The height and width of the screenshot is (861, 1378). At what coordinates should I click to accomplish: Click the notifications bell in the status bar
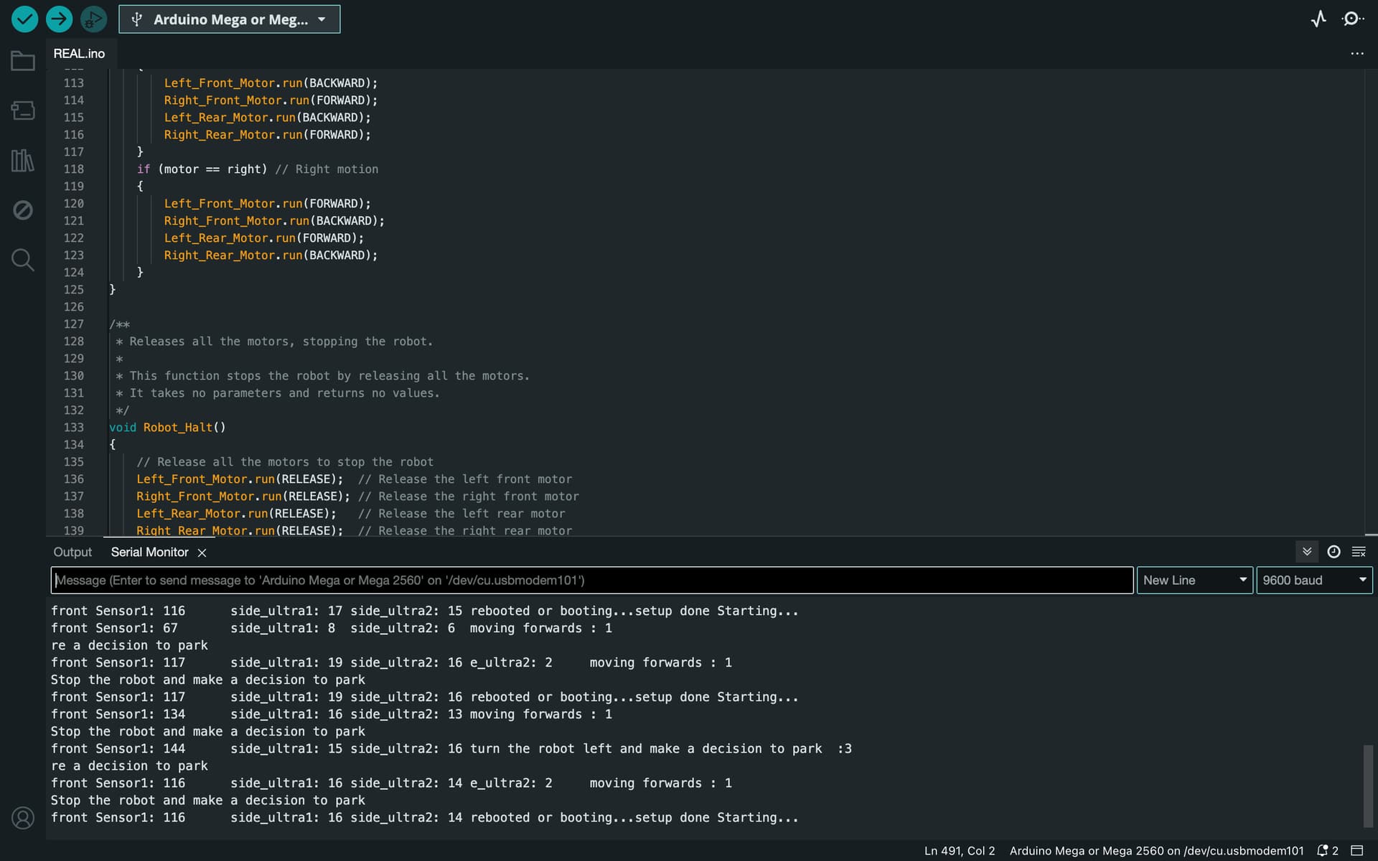click(1323, 851)
